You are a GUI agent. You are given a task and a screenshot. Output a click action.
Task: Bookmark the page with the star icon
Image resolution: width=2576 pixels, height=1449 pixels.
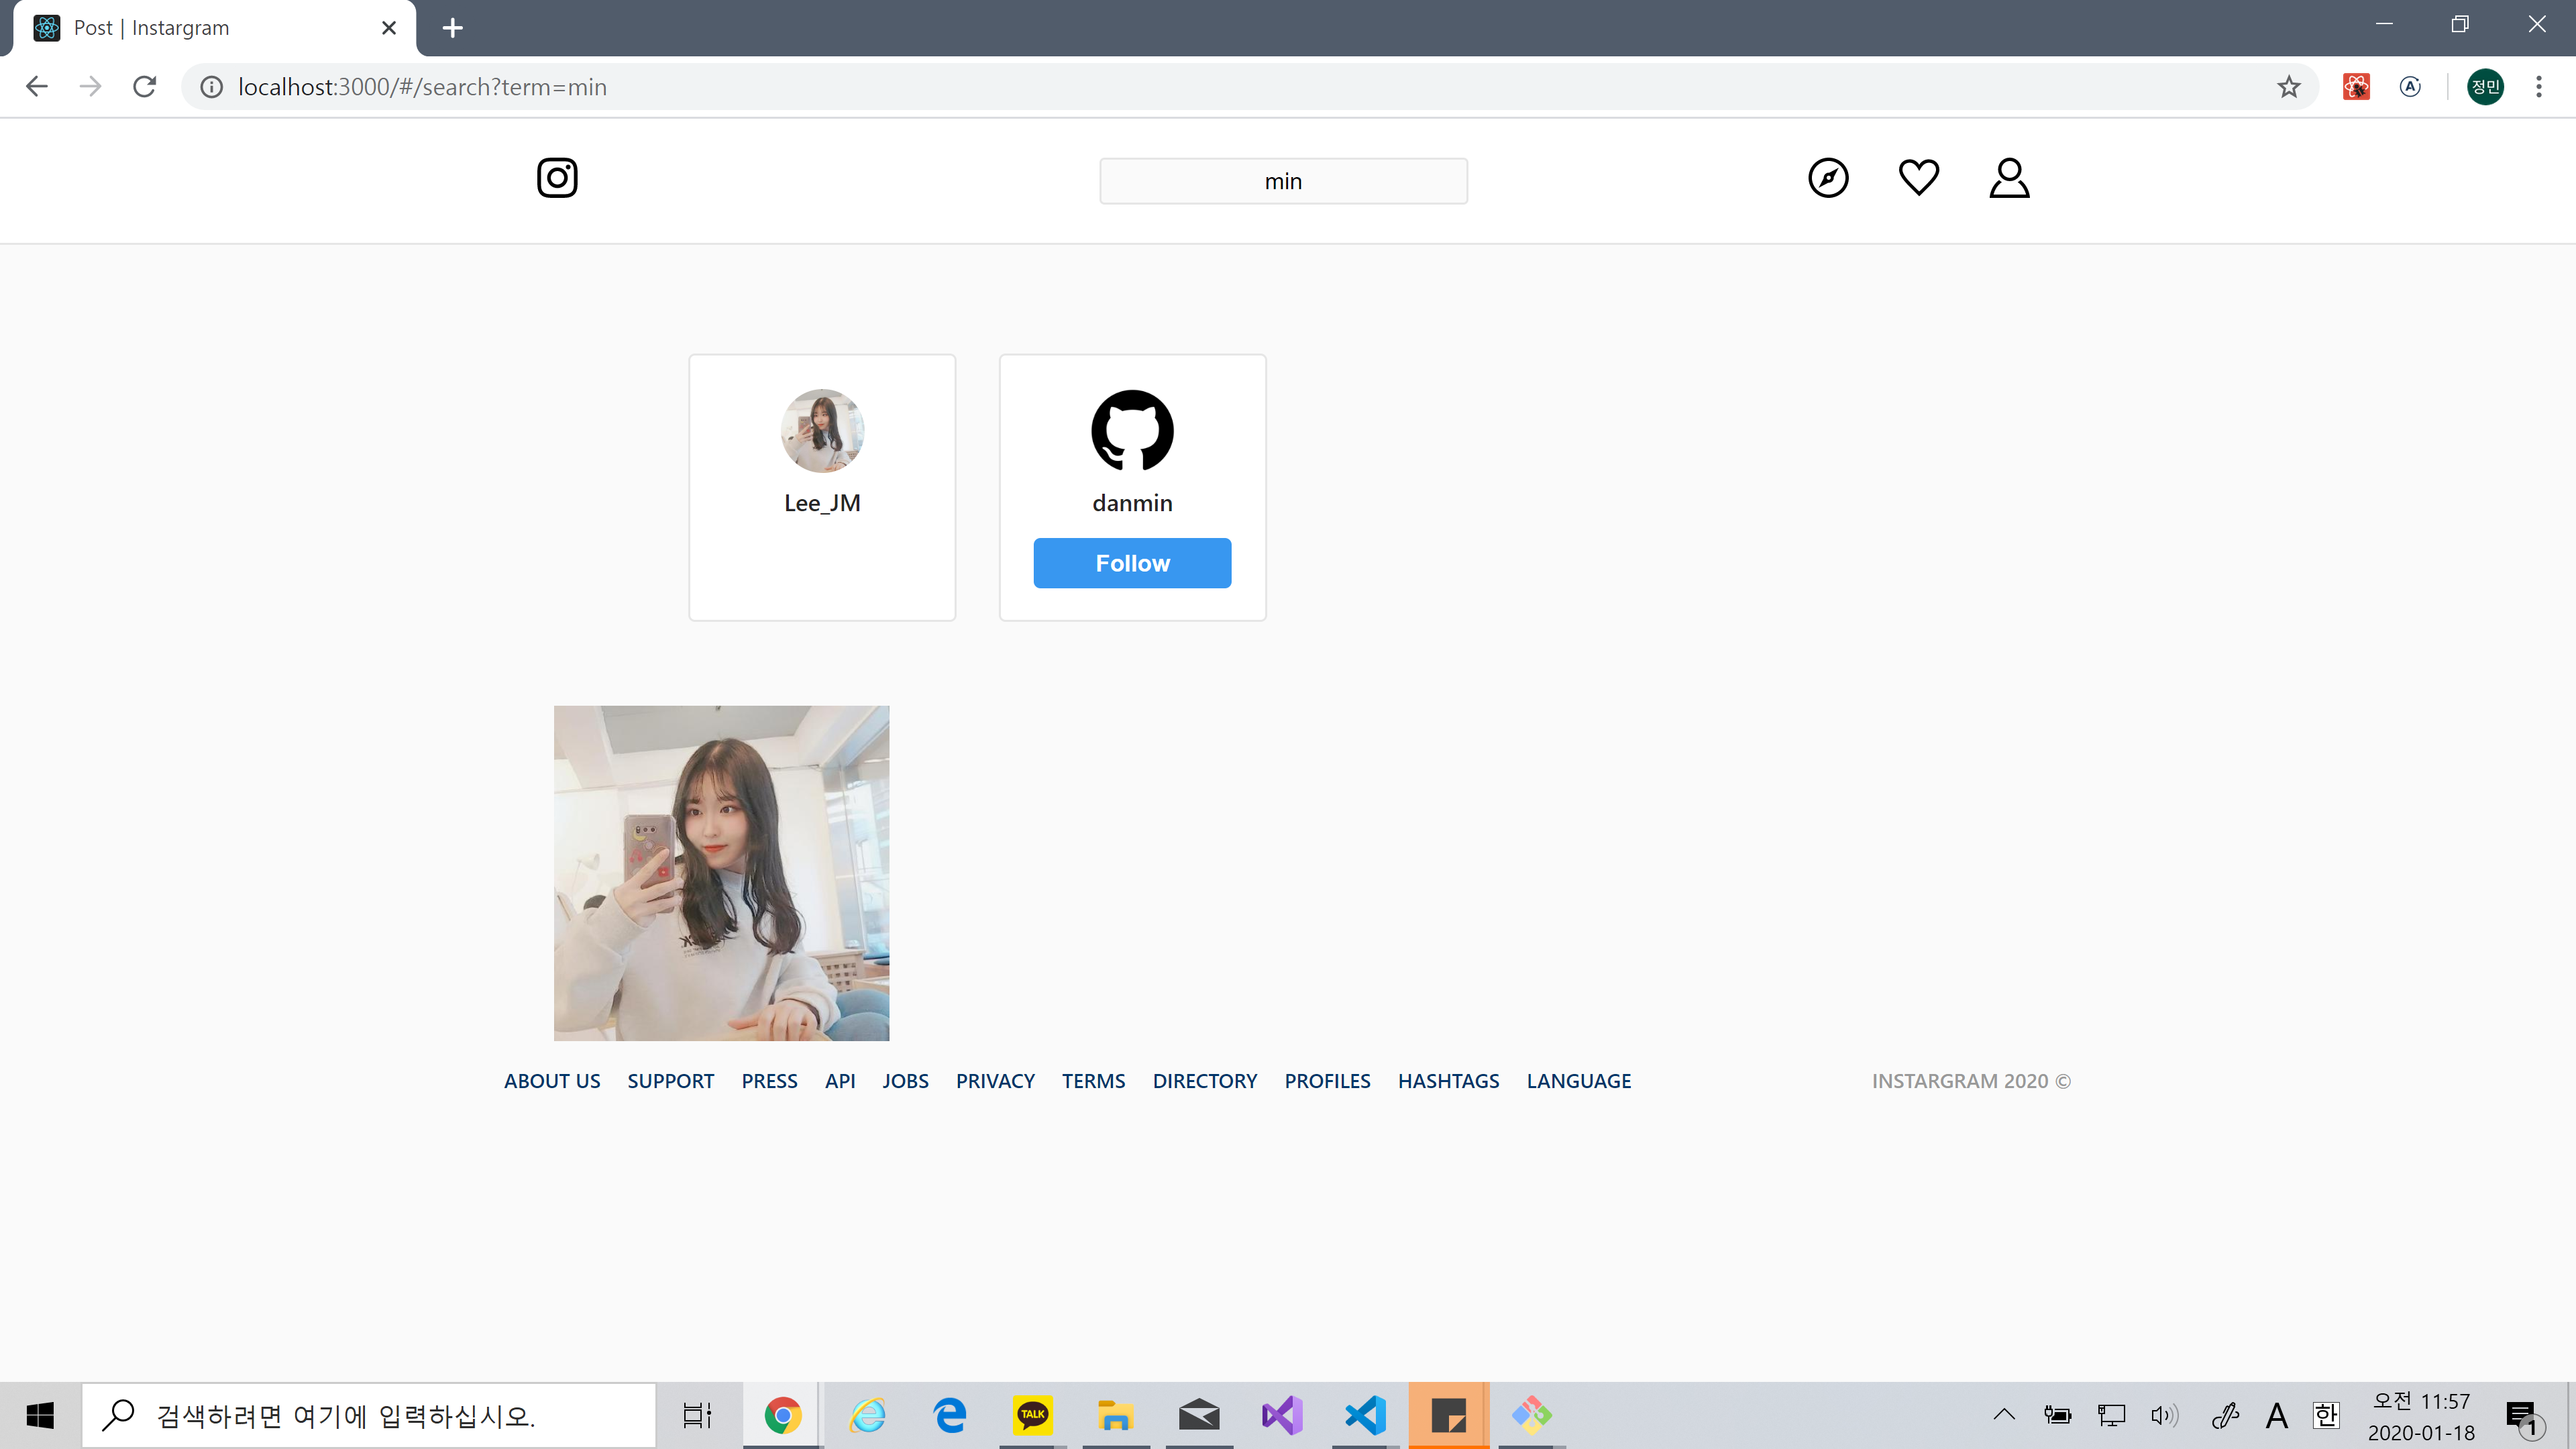coord(2289,86)
